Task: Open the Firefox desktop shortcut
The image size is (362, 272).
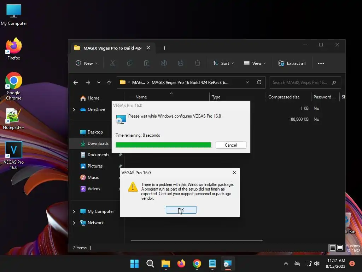Action: pos(14,49)
